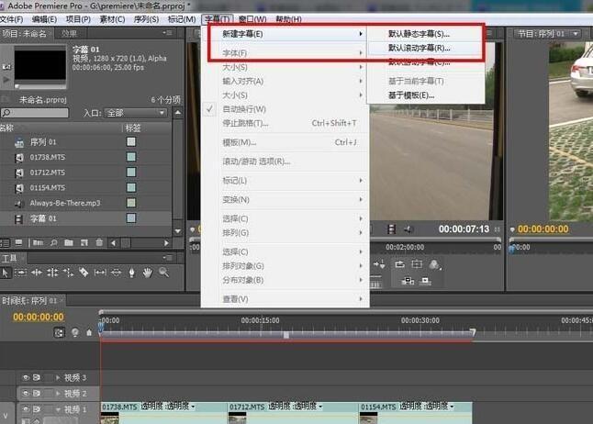Select the Selection arrow tool
593x424 pixels.
click(x=5, y=273)
